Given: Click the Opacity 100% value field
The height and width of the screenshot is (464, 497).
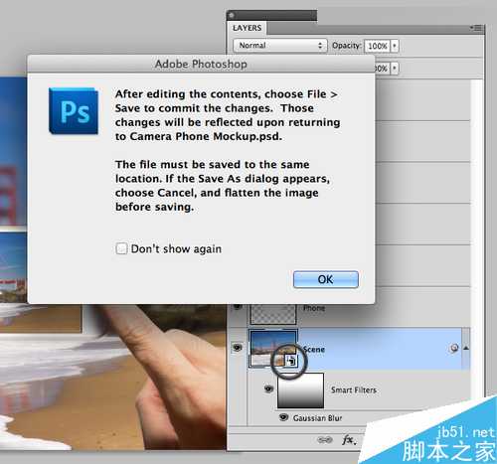Looking at the screenshot, I should click(x=377, y=46).
